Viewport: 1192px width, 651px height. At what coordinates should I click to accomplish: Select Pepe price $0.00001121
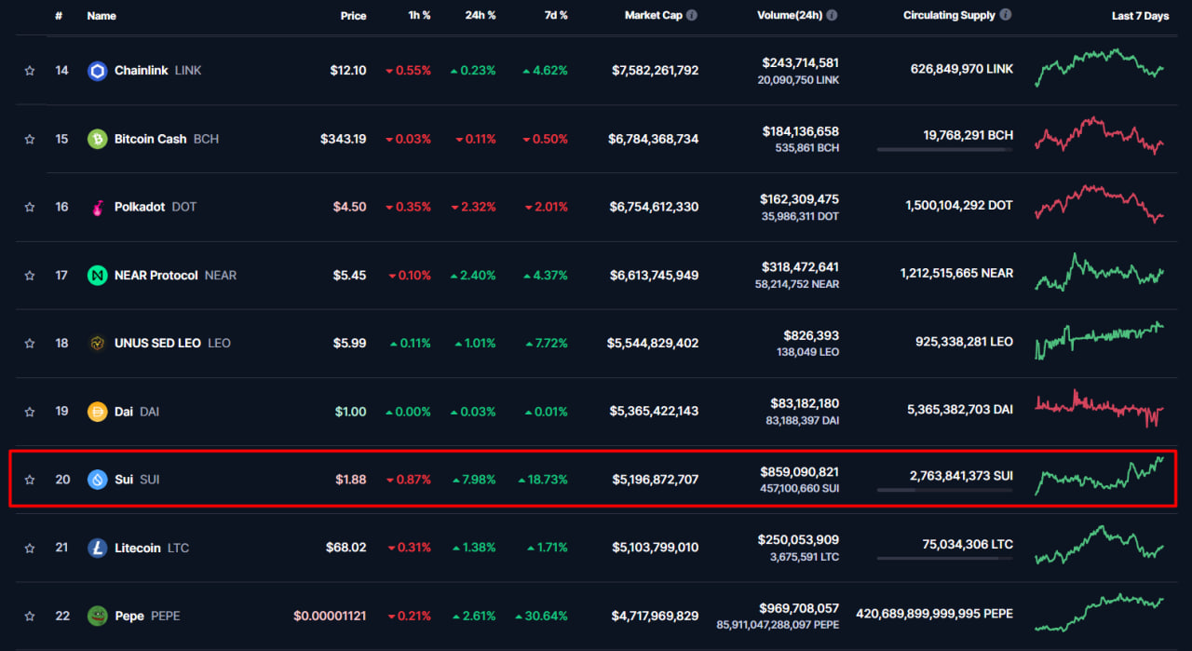[x=330, y=616]
